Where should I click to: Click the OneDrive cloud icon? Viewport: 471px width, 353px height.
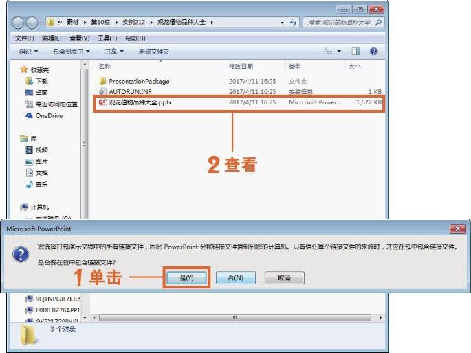pos(29,116)
